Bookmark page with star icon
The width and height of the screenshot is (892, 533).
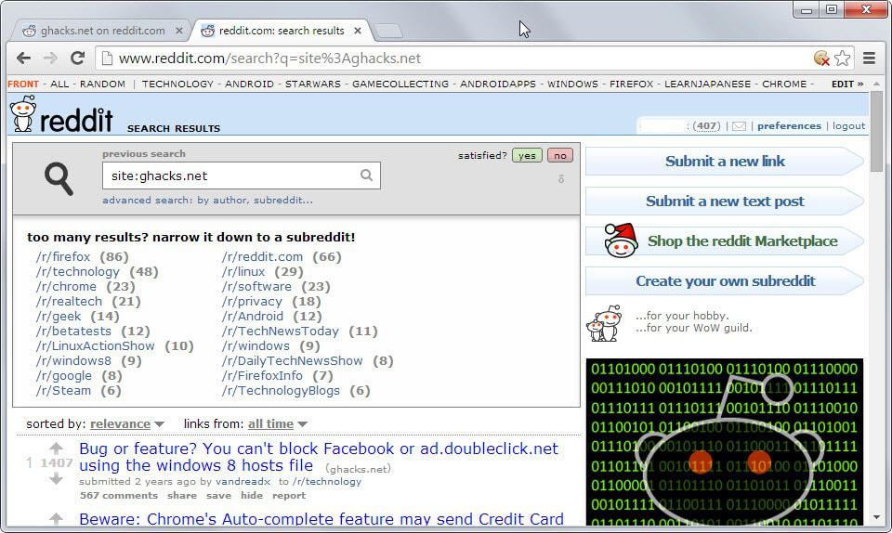coord(843,58)
